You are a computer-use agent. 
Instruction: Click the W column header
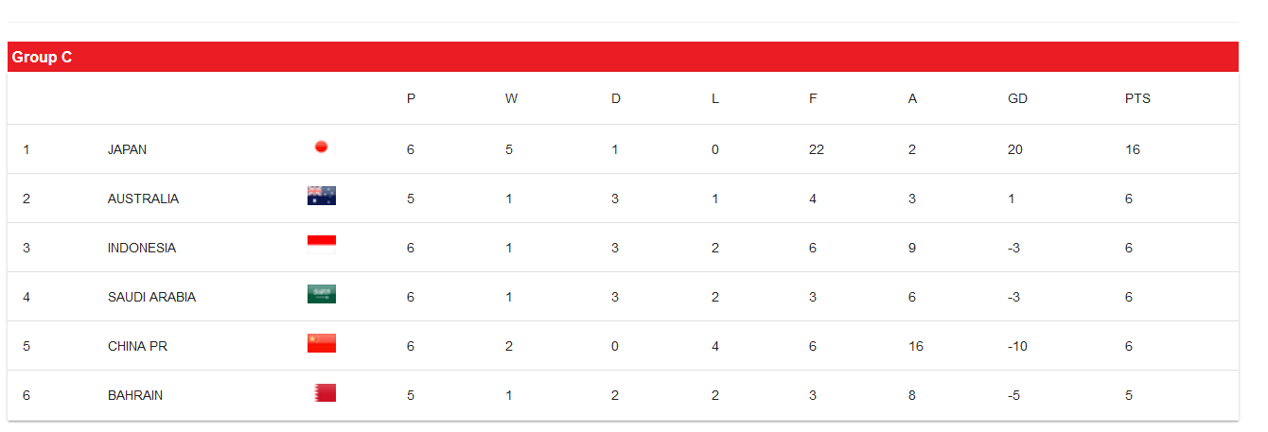tap(511, 98)
